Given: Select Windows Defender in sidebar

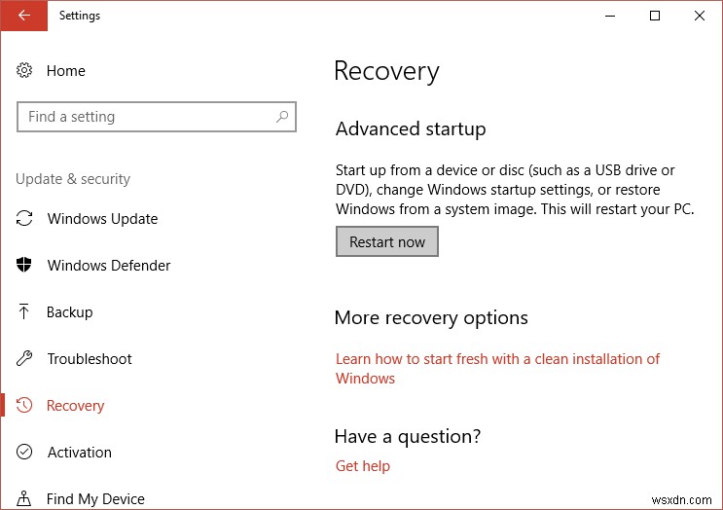Looking at the screenshot, I should (x=108, y=266).
